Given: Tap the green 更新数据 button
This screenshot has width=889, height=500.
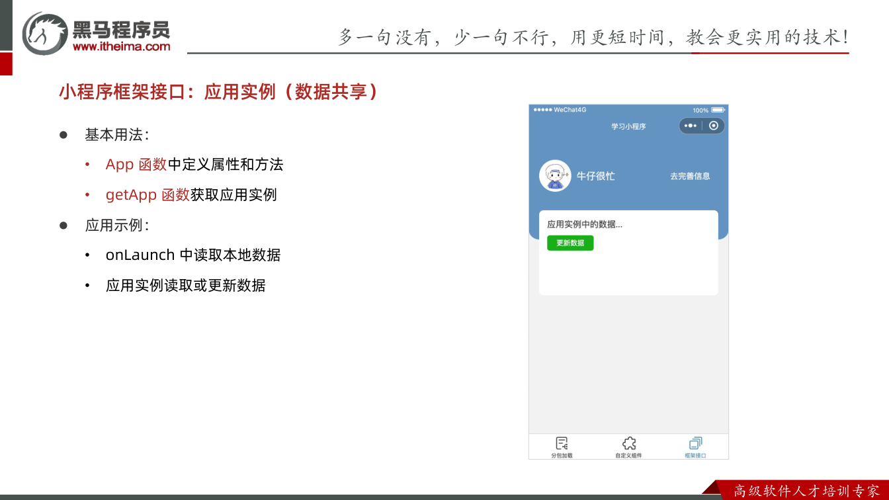Looking at the screenshot, I should pos(570,243).
